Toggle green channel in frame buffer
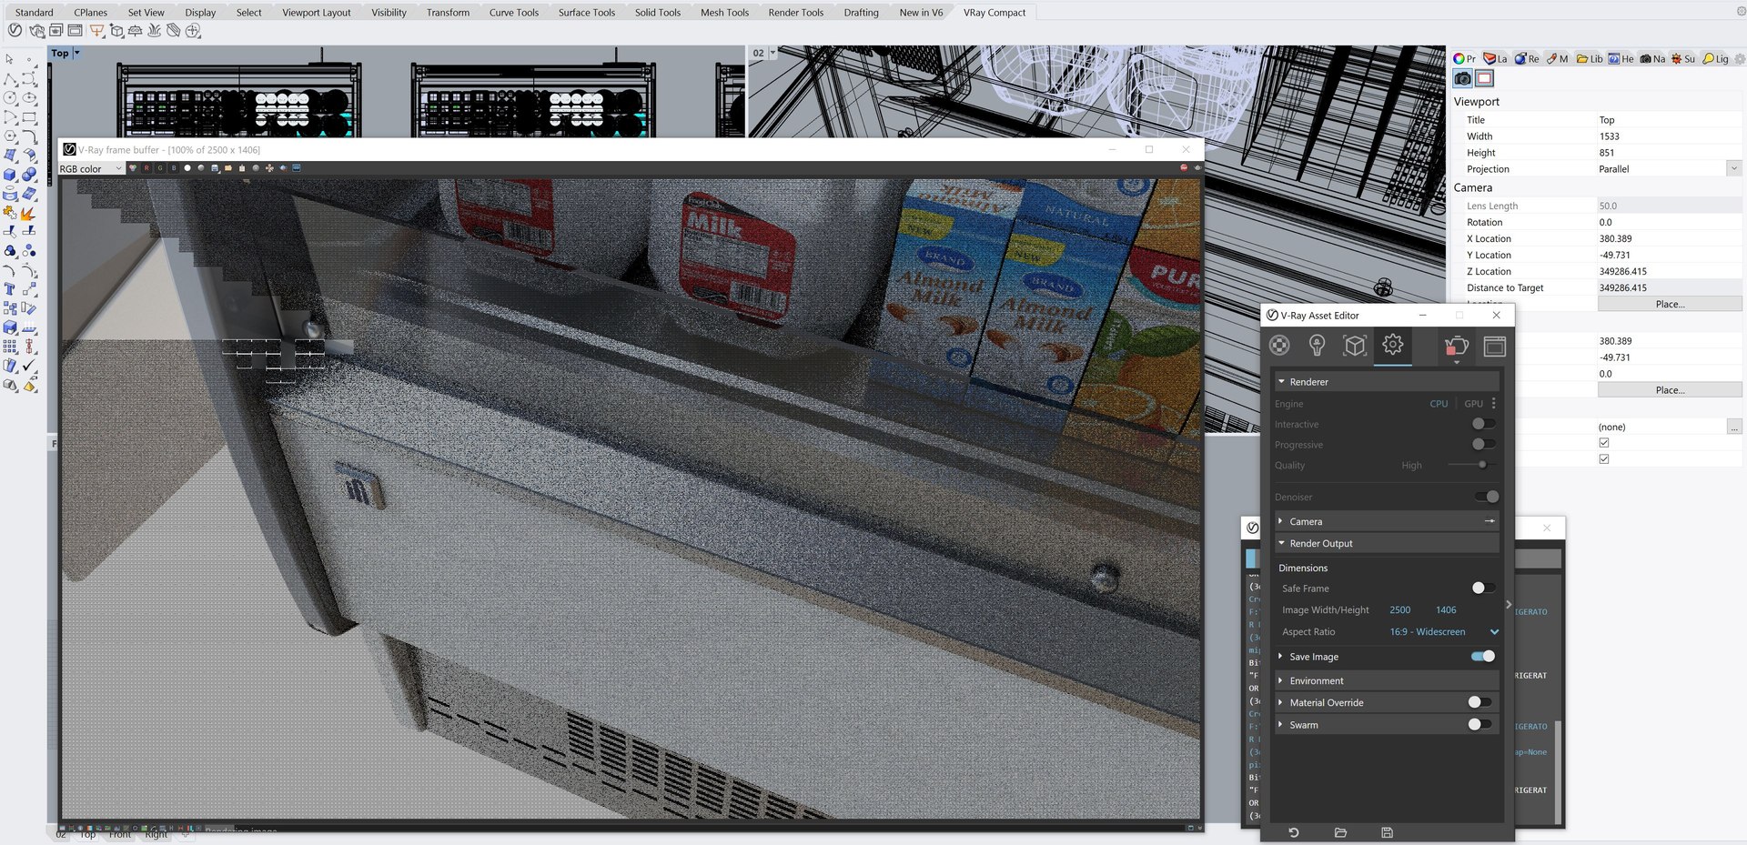The width and height of the screenshot is (1747, 845). [160, 168]
